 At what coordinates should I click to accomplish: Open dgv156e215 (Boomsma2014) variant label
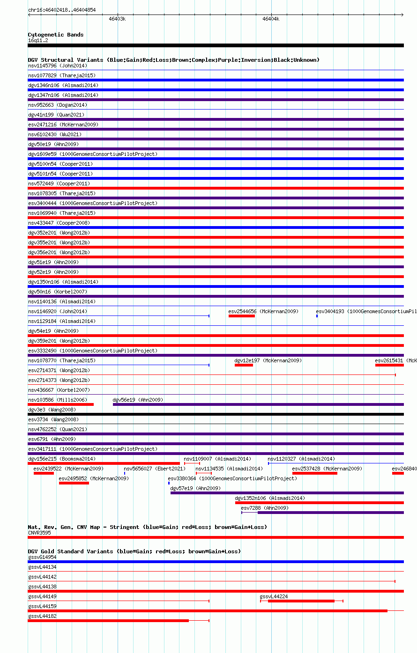[x=62, y=459]
